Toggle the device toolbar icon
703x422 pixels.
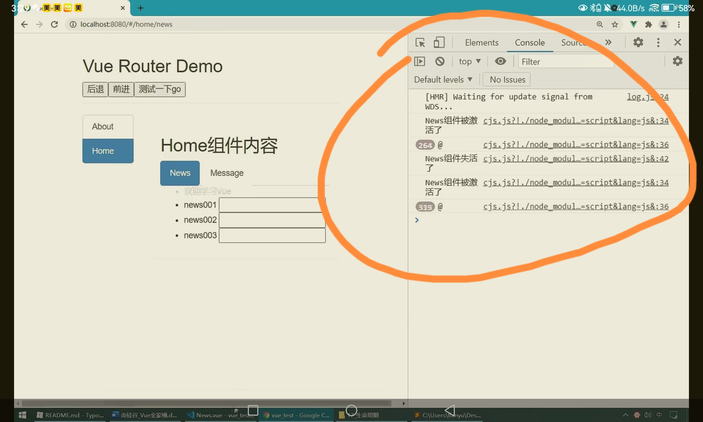(x=439, y=43)
